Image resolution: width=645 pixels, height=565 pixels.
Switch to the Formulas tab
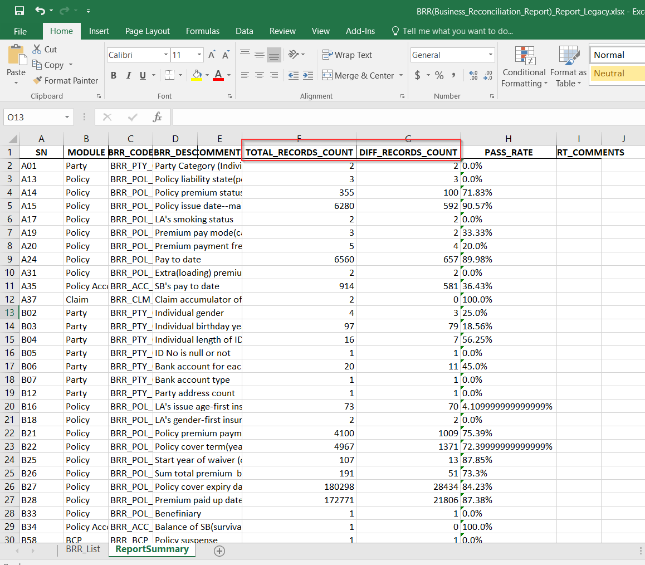click(x=202, y=31)
